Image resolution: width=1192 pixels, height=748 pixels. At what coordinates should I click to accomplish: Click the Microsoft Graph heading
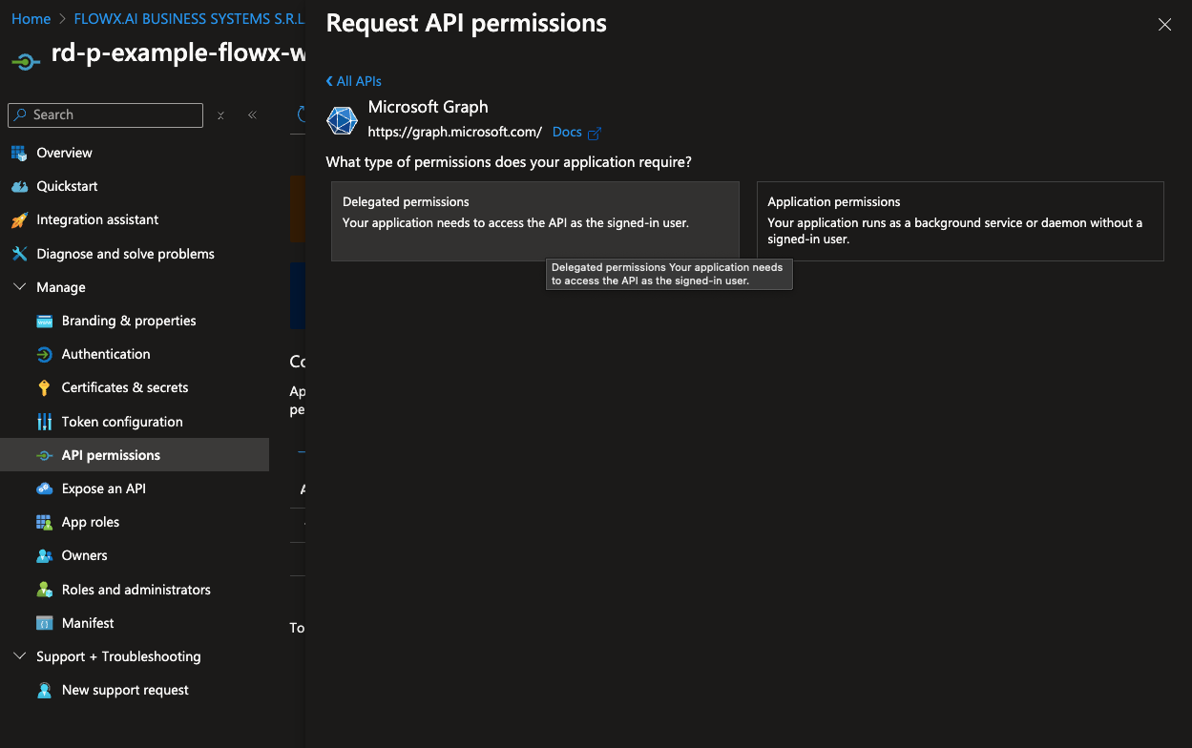point(429,107)
